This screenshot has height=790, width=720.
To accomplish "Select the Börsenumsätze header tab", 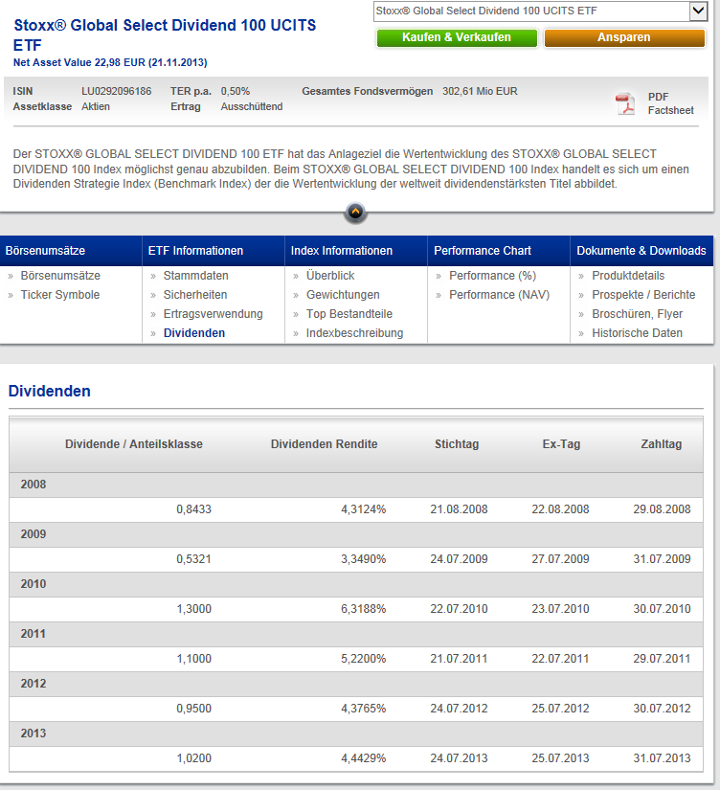I will (x=71, y=250).
